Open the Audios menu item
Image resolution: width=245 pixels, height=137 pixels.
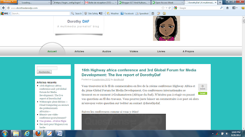point(106,51)
